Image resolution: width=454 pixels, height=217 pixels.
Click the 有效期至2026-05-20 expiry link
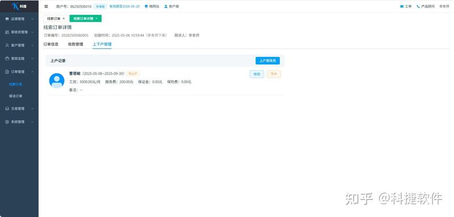(x=124, y=6)
